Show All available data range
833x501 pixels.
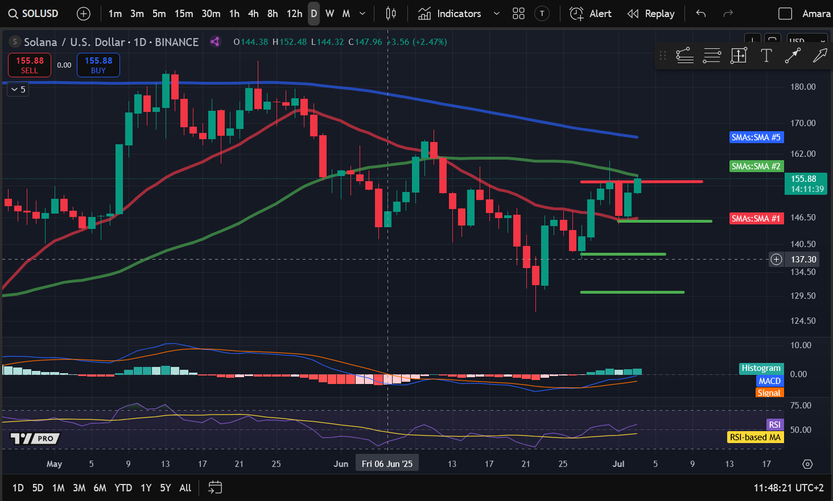[185, 488]
